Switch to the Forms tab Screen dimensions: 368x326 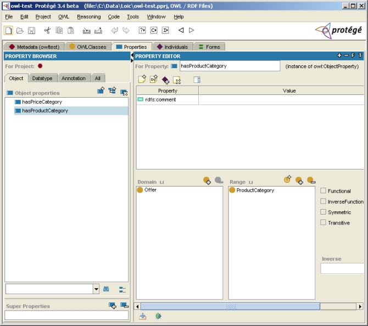[210, 47]
